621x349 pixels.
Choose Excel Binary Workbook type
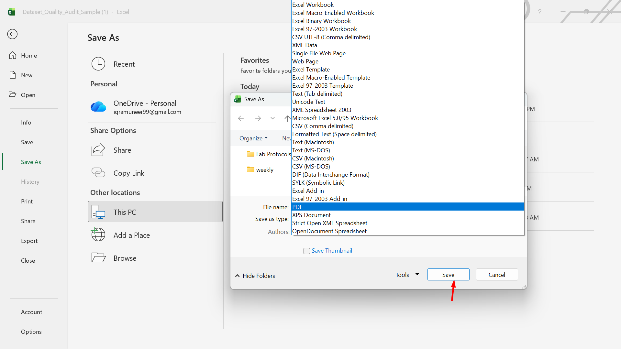pyautogui.click(x=408, y=21)
